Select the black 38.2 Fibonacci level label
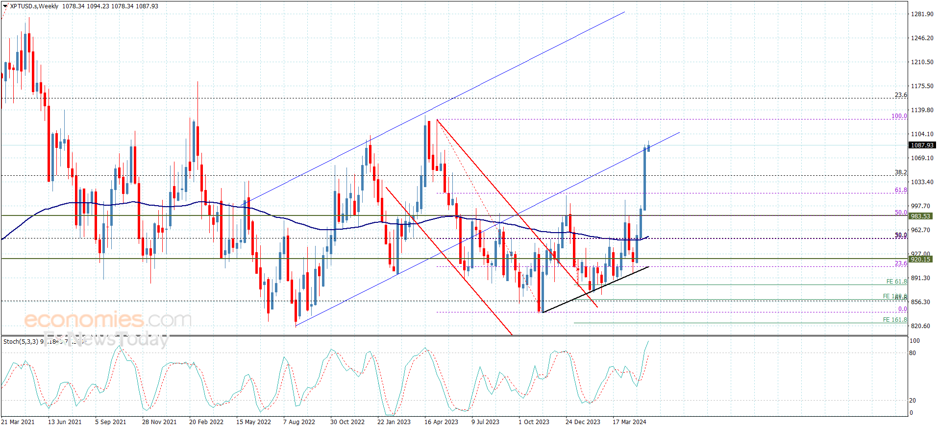The height and width of the screenshot is (428, 939). coord(901,172)
